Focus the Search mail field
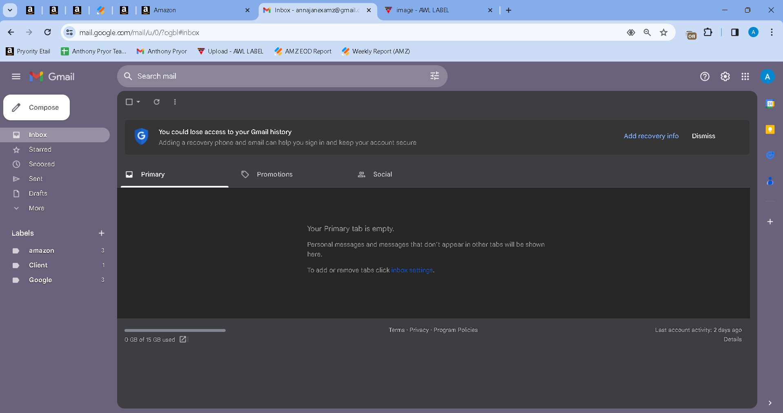 pyautogui.click(x=282, y=76)
